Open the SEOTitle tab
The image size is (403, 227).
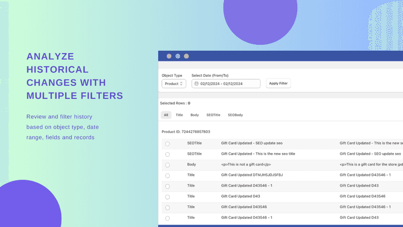[213, 115]
